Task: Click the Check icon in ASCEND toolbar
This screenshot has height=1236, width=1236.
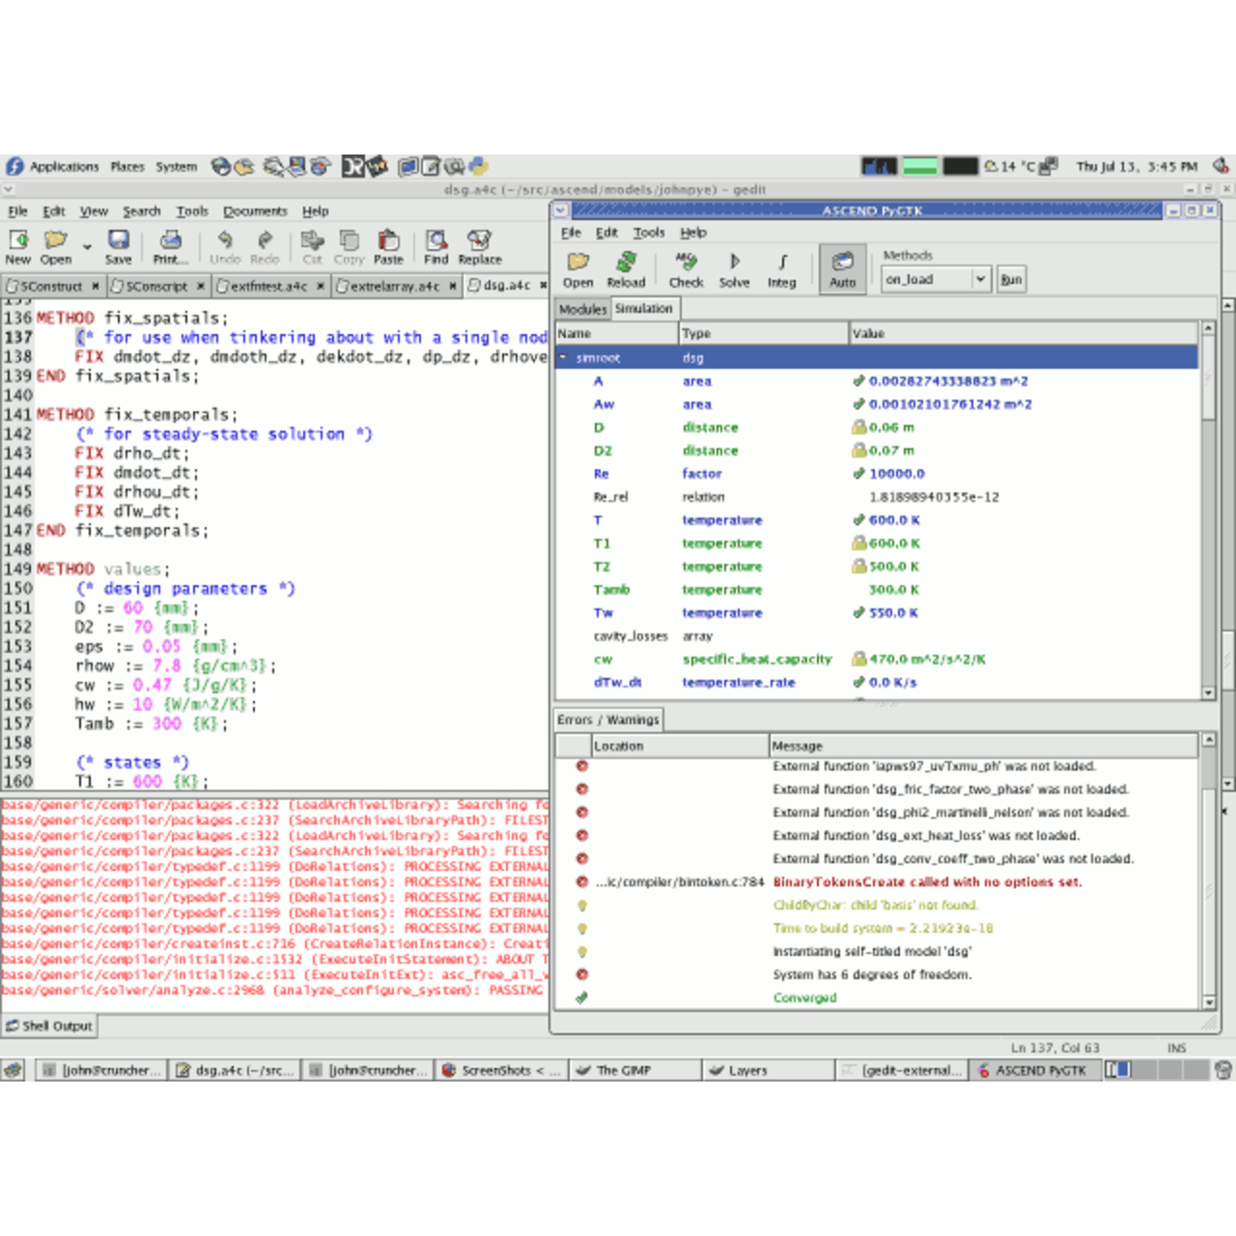Action: click(x=686, y=268)
